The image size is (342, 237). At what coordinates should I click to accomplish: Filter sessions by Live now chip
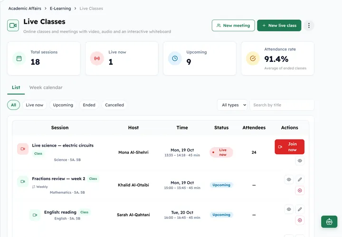click(x=35, y=105)
